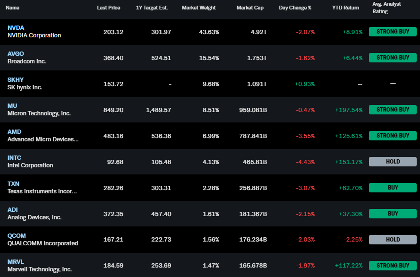The width and height of the screenshot is (420, 277).
Task: Click NVDA market weight 43.63%
Action: [x=209, y=32]
